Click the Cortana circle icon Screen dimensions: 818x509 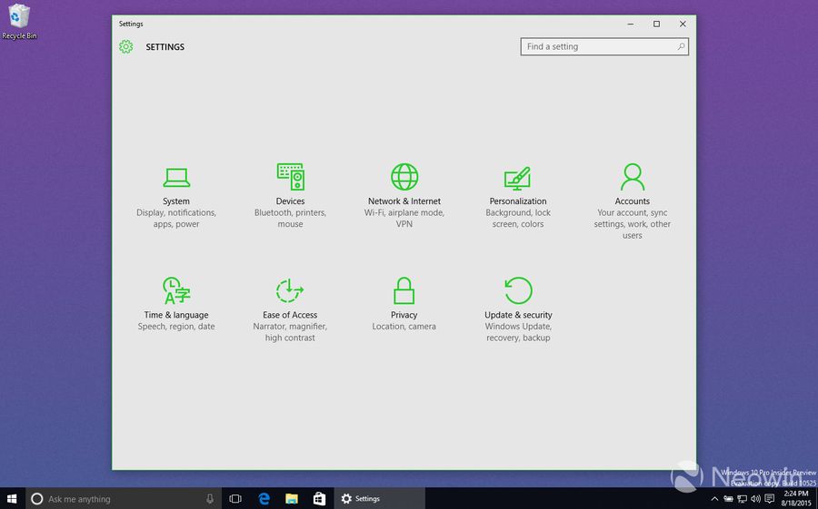click(x=36, y=499)
